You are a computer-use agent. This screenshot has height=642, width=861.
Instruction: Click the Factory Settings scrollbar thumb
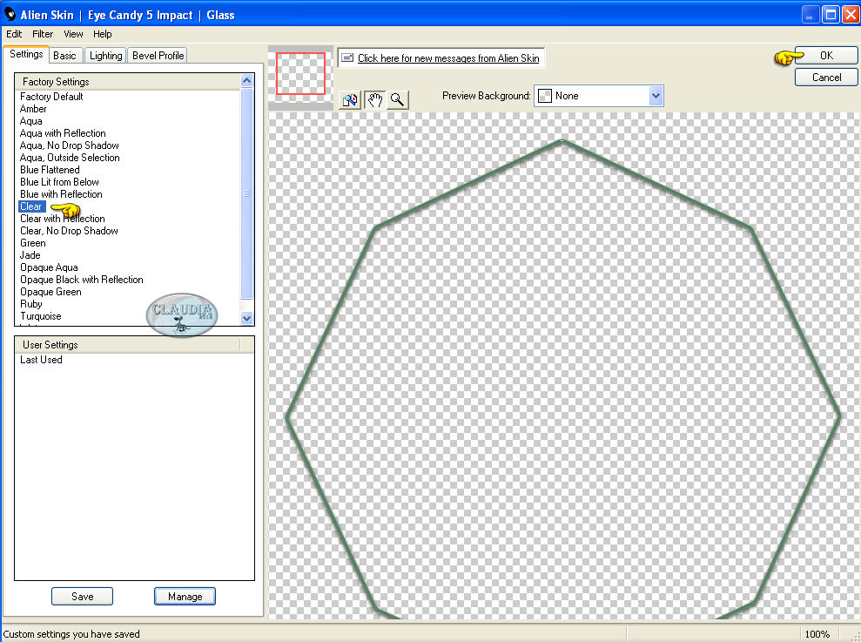[x=246, y=193]
